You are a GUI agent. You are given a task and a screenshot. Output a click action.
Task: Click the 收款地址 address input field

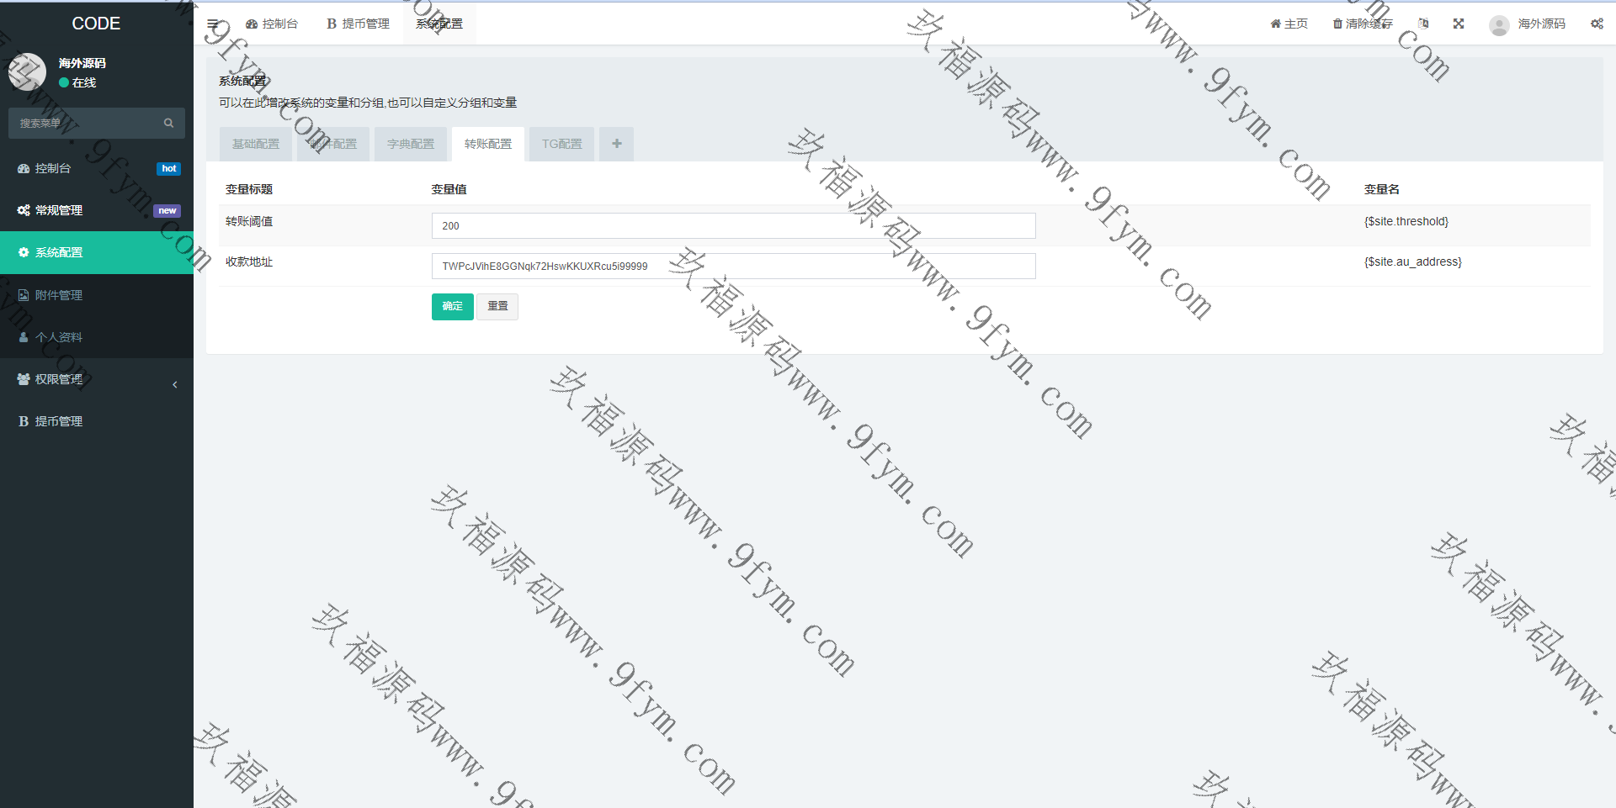[x=733, y=267]
